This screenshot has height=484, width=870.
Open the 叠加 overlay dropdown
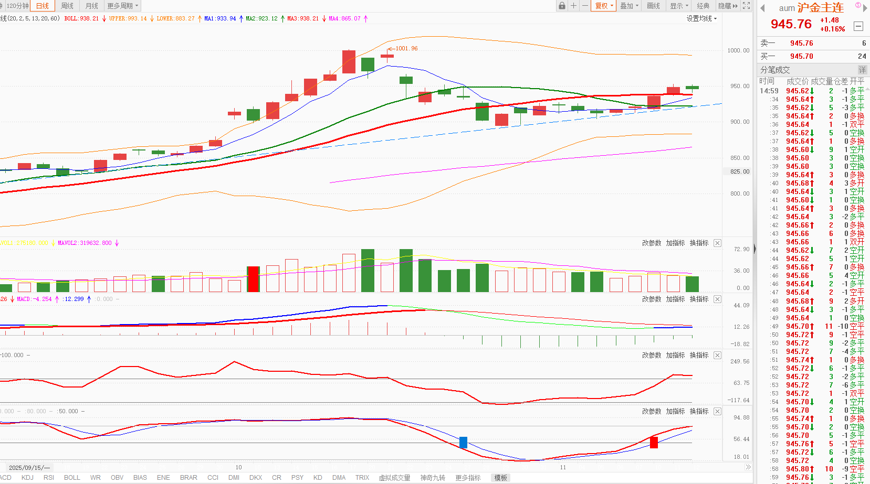click(629, 6)
